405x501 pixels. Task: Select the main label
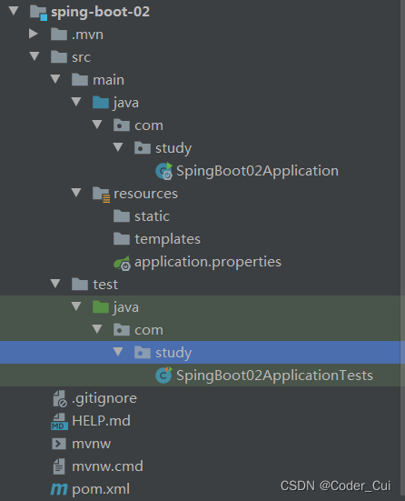pyautogui.click(x=108, y=80)
